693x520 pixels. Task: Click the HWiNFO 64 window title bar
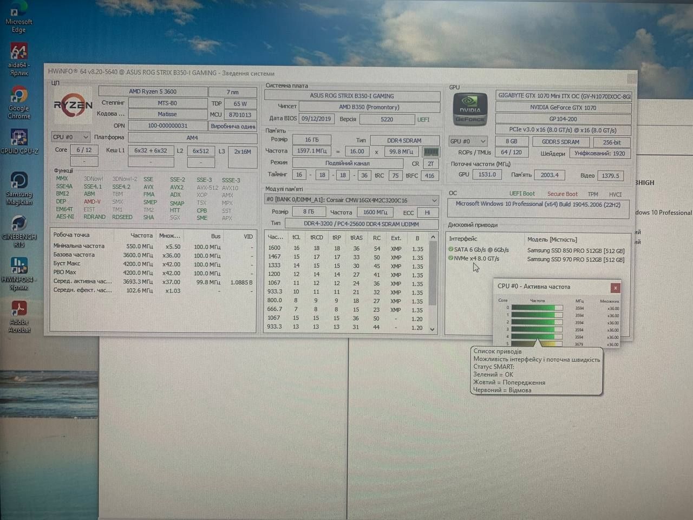(341, 73)
